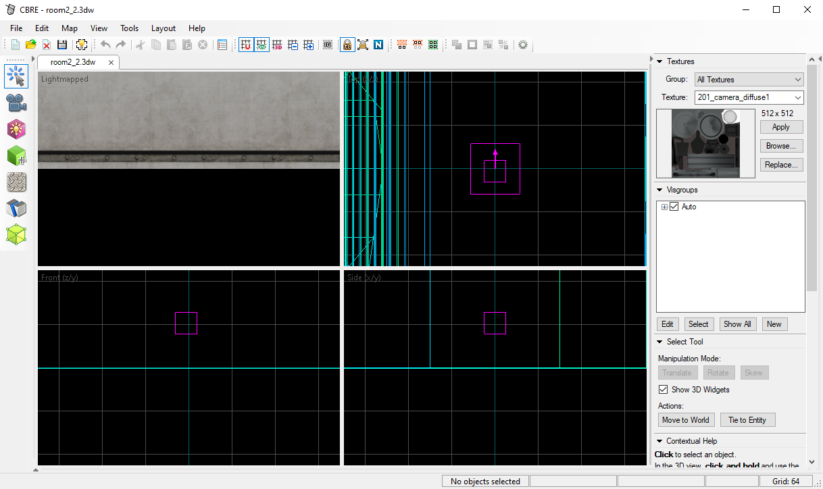Toggle the texture lock toolbar button
823x489 pixels.
[347, 45]
